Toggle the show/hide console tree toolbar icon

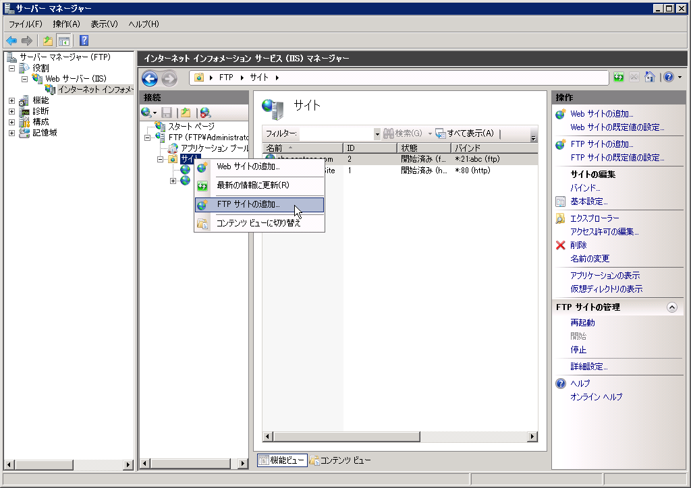click(64, 41)
